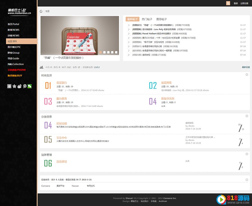
Task: Open 淘帖 Collection in the sidebar
Action: pos(15,64)
